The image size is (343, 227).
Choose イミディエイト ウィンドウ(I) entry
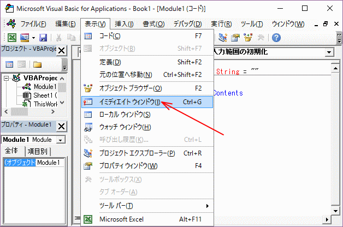[147, 102]
